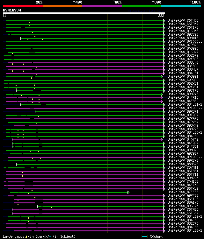
Task: Click the white query sequence bar
Action: [x=84, y=13]
